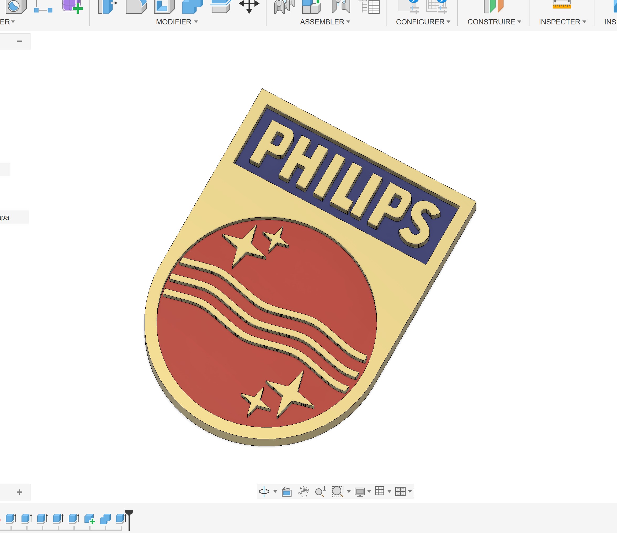Click the Grid and Snaps icon
This screenshot has height=533, width=617.
pyautogui.click(x=379, y=491)
